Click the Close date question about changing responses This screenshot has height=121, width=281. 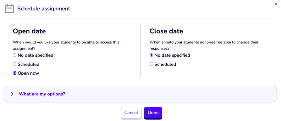(x=204, y=45)
